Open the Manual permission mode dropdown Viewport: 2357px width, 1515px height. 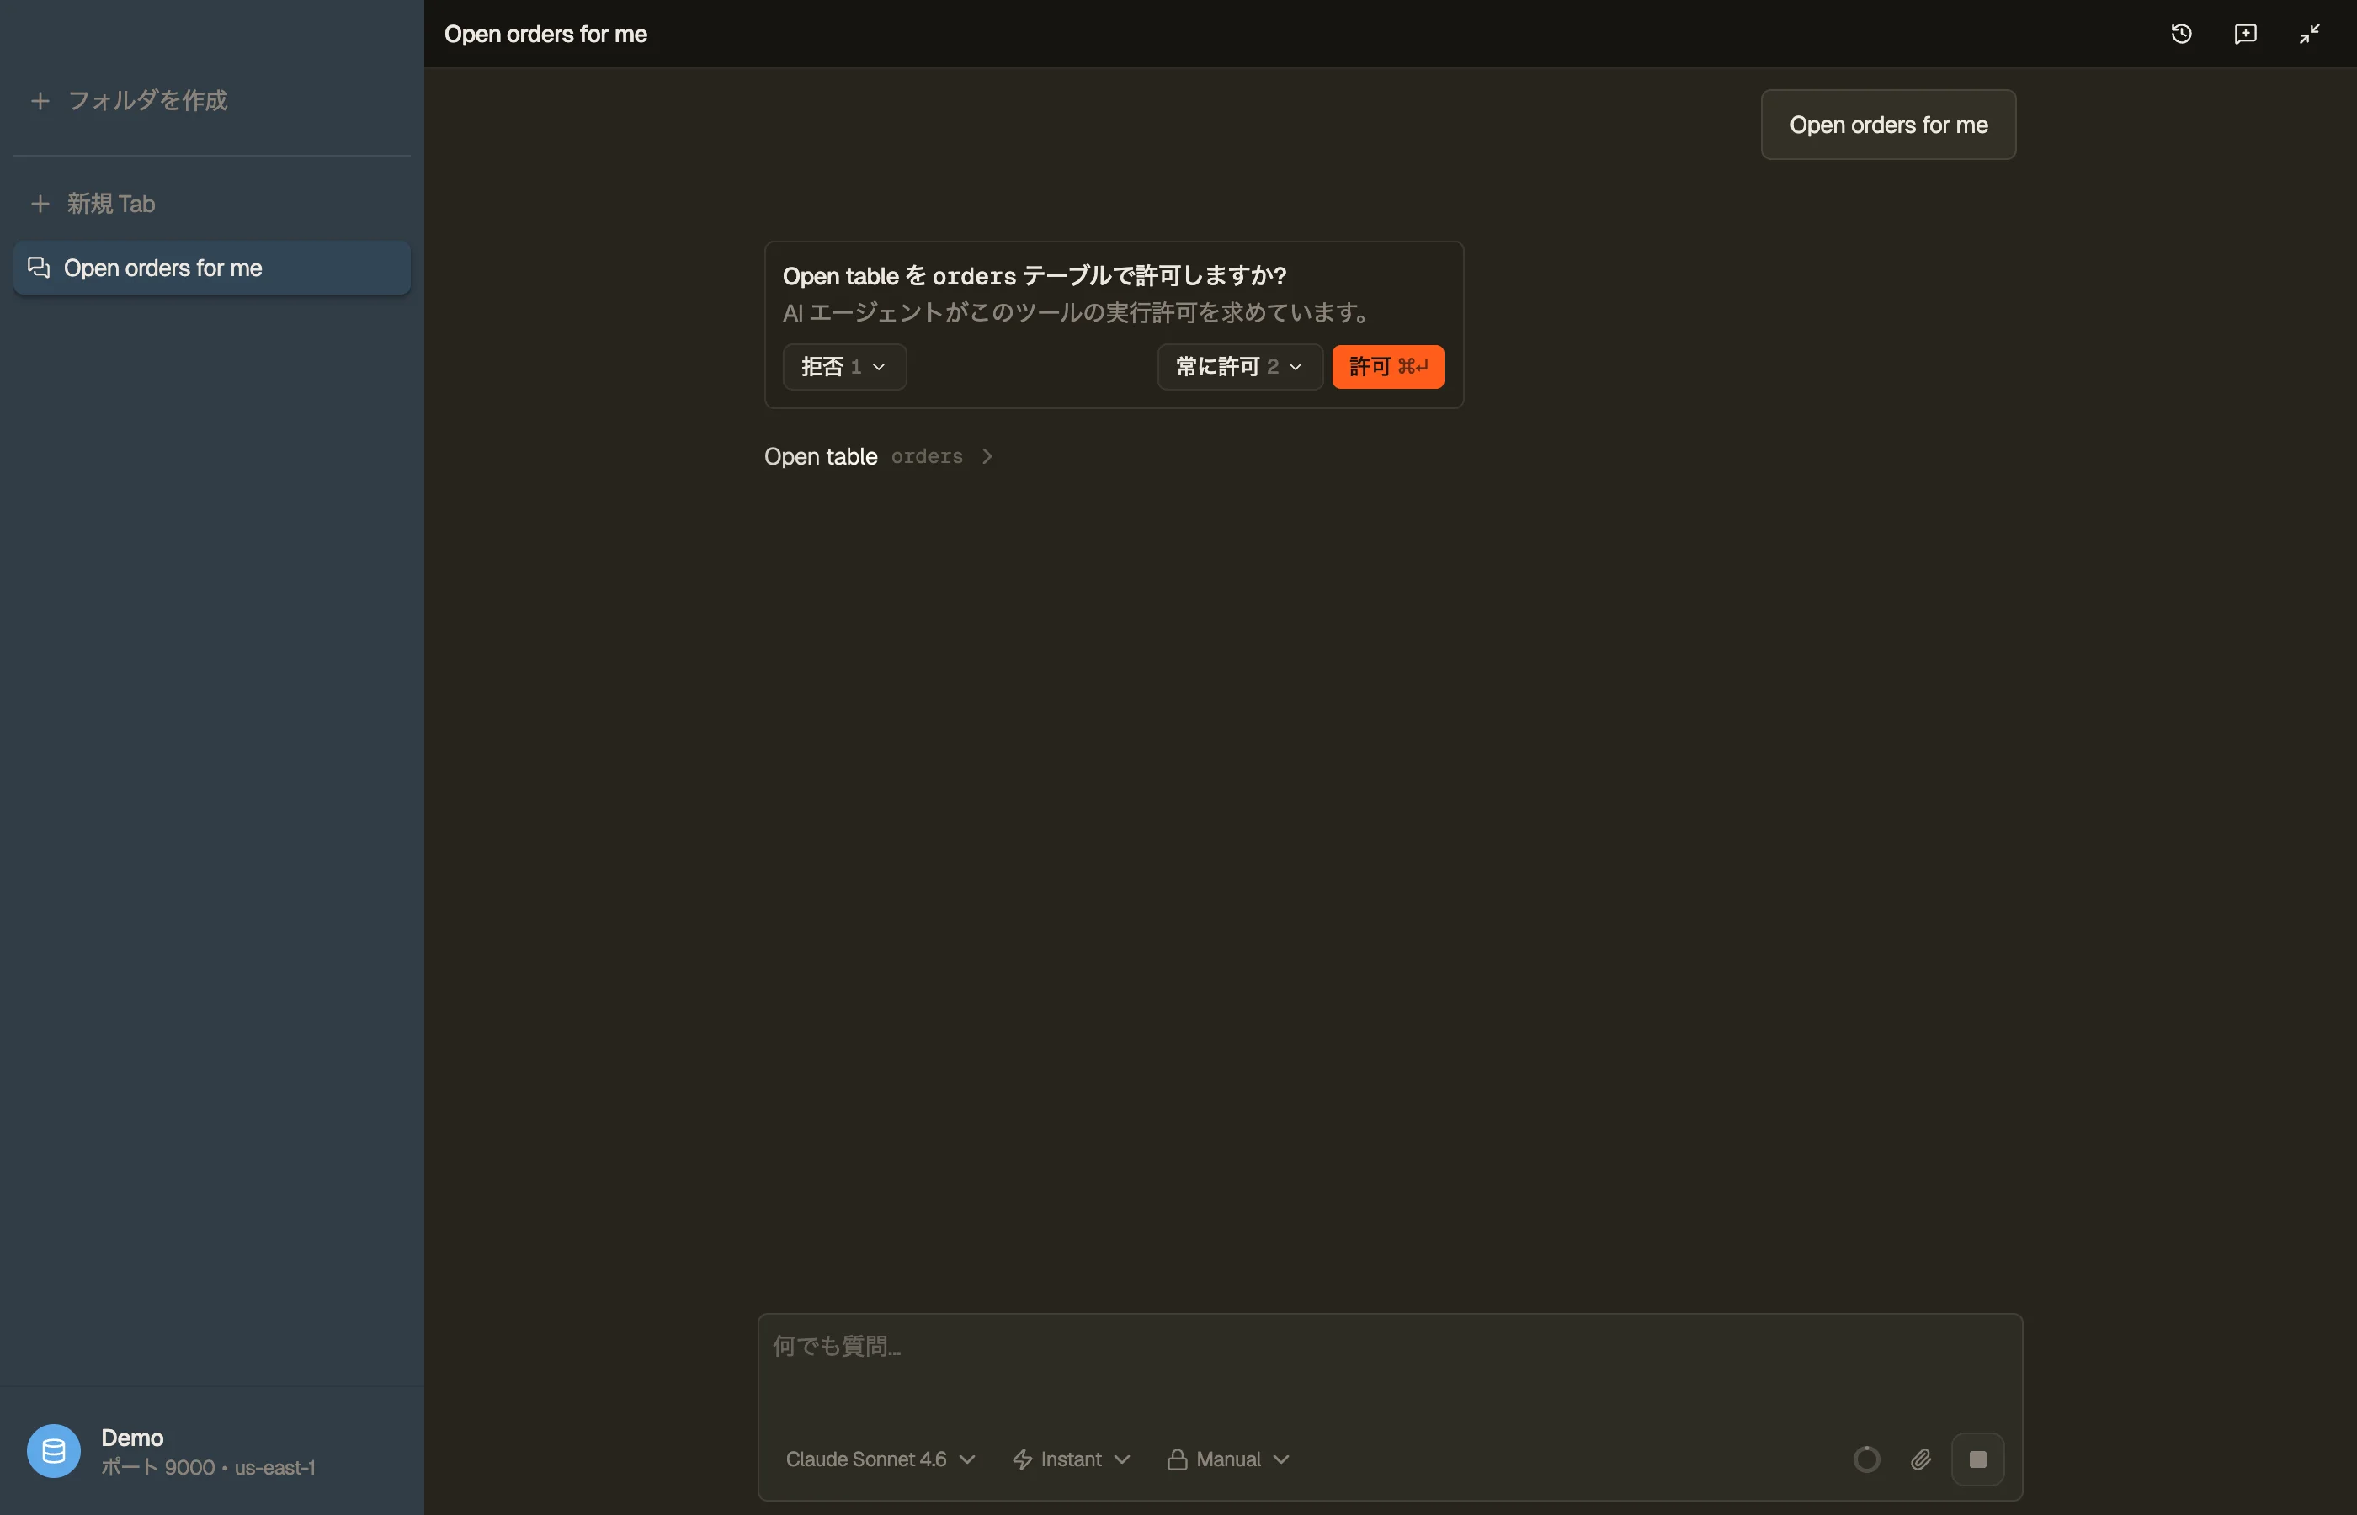click(x=1227, y=1459)
